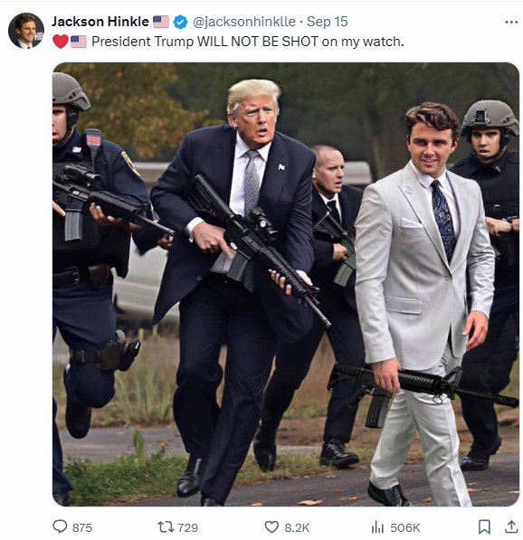
Task: Open the attached image in full view
Action: click(286, 284)
